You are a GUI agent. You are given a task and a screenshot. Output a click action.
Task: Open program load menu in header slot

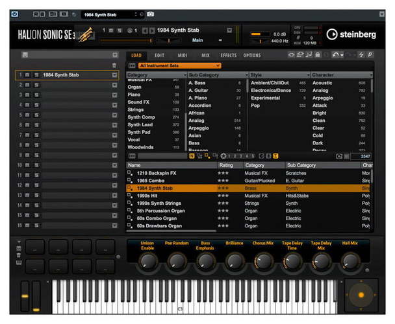point(229,30)
